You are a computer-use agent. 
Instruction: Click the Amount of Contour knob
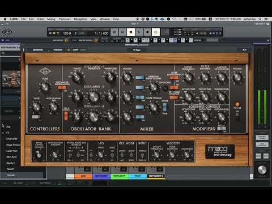222,77
